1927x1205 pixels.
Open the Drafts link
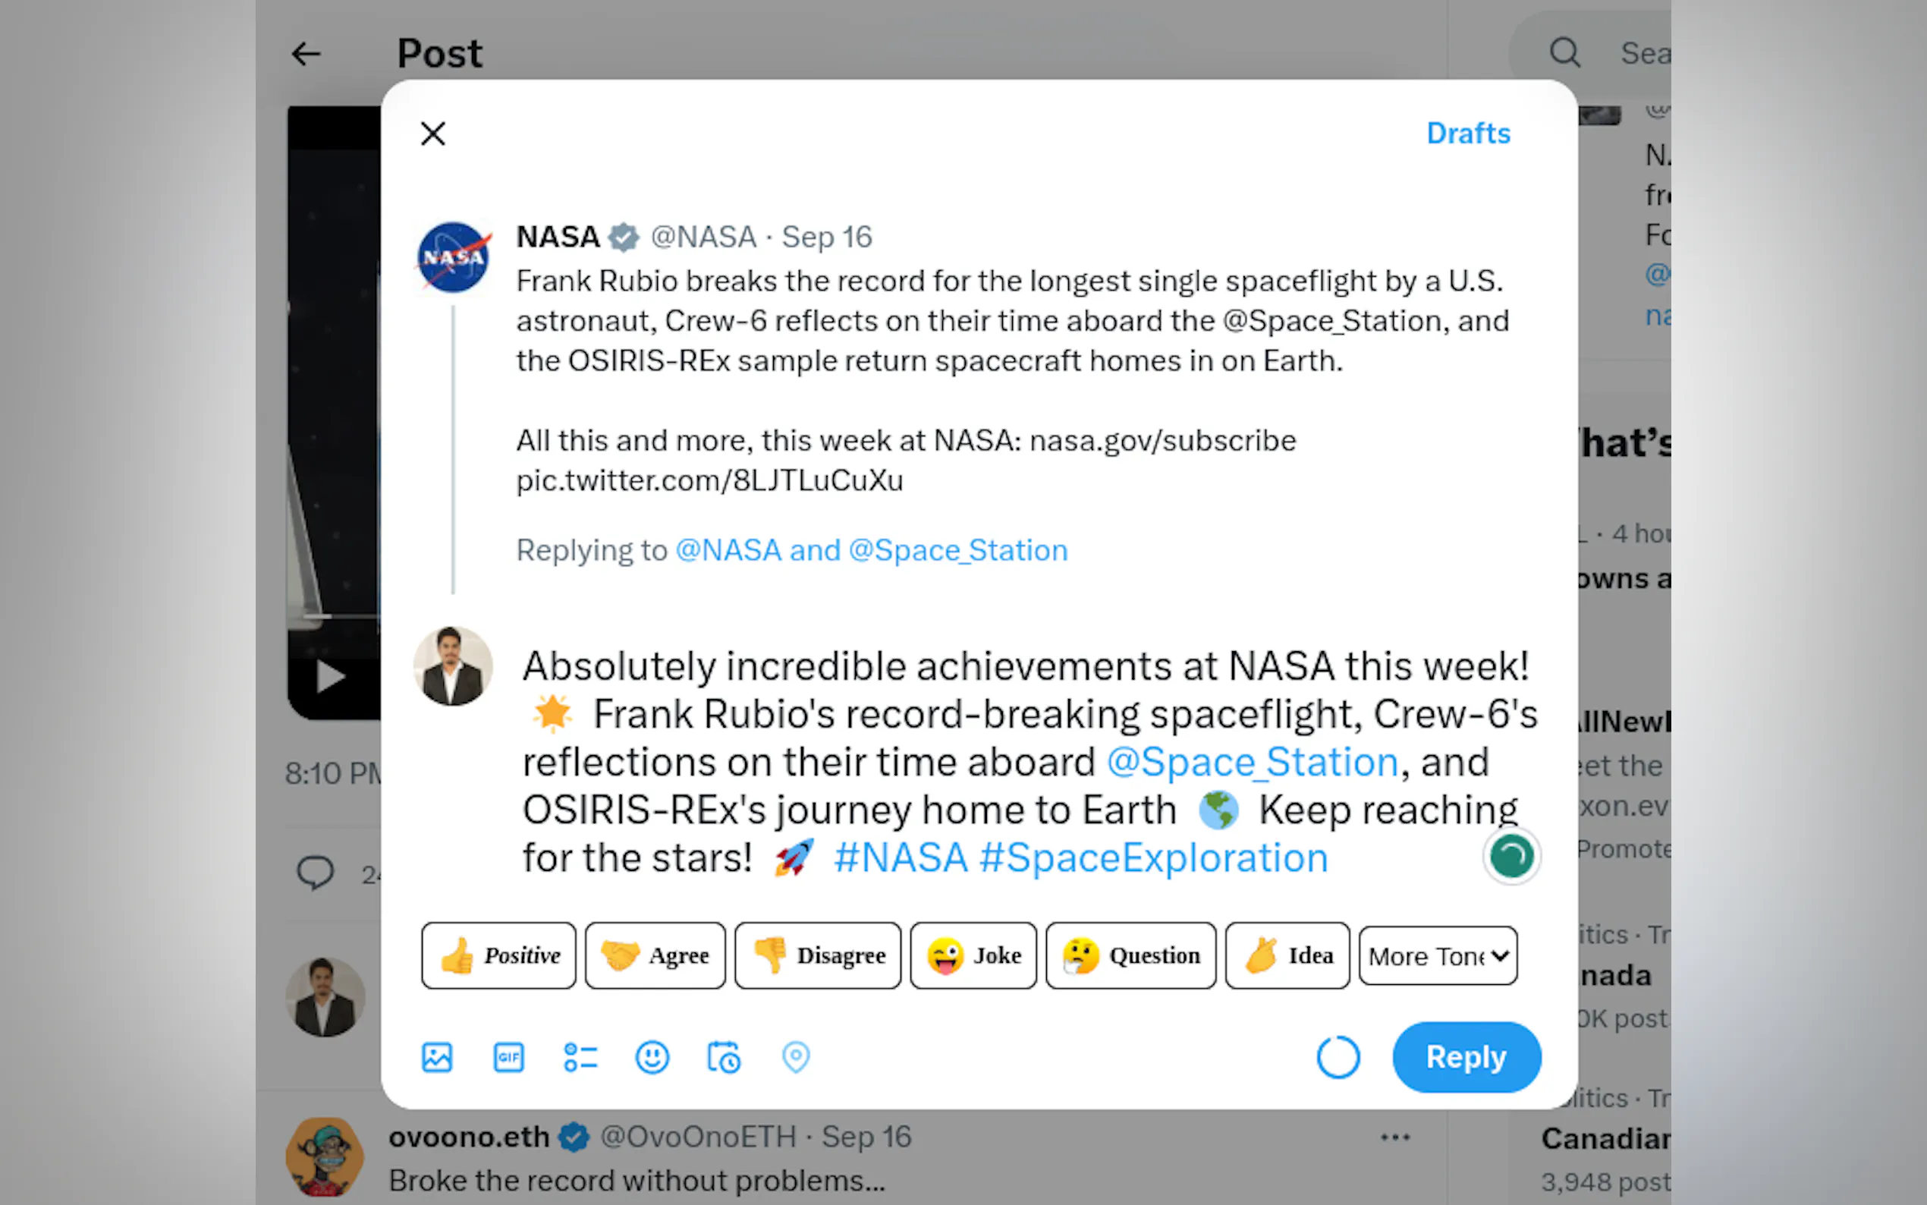(x=1467, y=133)
